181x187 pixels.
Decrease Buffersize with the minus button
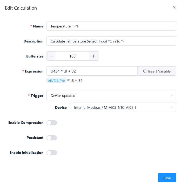pyautogui.click(x=51, y=56)
